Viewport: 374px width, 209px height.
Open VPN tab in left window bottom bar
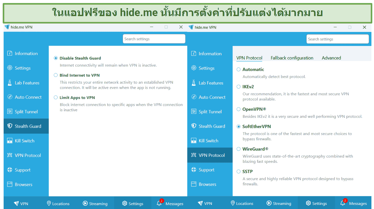[x=21, y=203]
